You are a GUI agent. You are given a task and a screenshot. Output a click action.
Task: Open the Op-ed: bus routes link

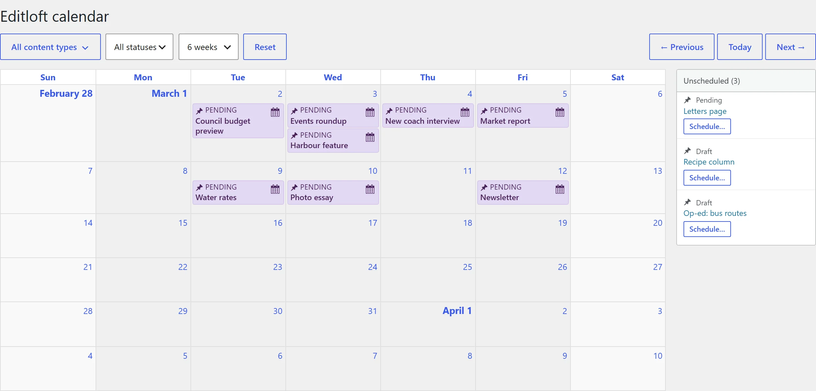point(715,213)
